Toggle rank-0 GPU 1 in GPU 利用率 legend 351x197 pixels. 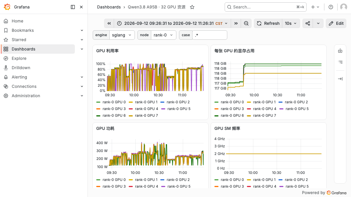(146, 102)
